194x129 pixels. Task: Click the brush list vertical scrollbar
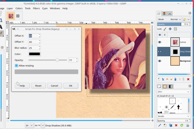pyautogui.click(x=189, y=105)
